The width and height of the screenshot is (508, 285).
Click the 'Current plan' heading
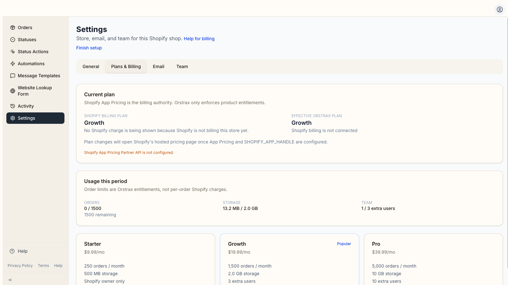click(99, 94)
